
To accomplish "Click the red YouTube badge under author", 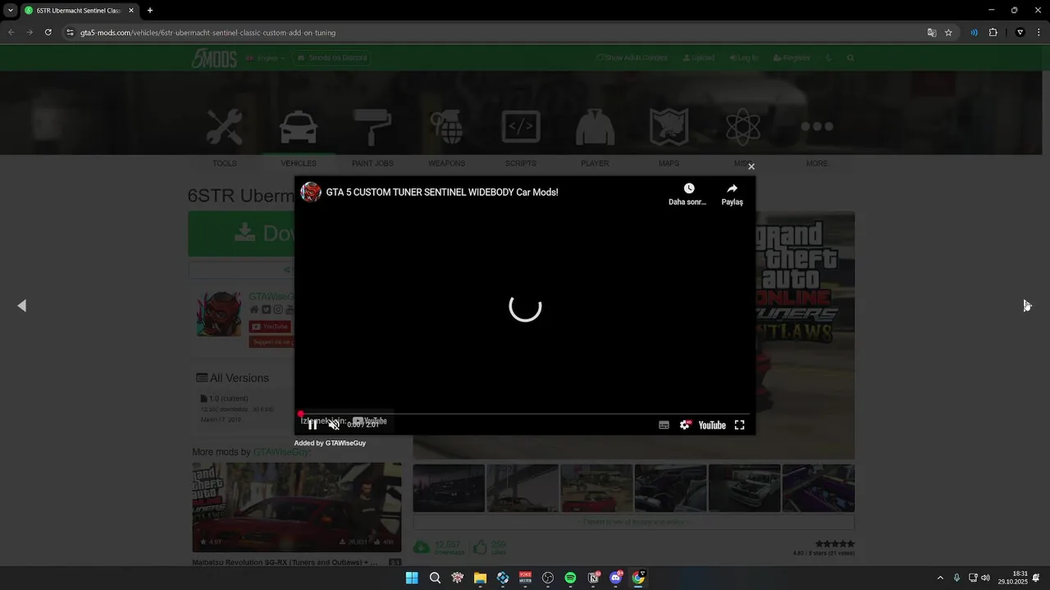I will click(x=270, y=326).
